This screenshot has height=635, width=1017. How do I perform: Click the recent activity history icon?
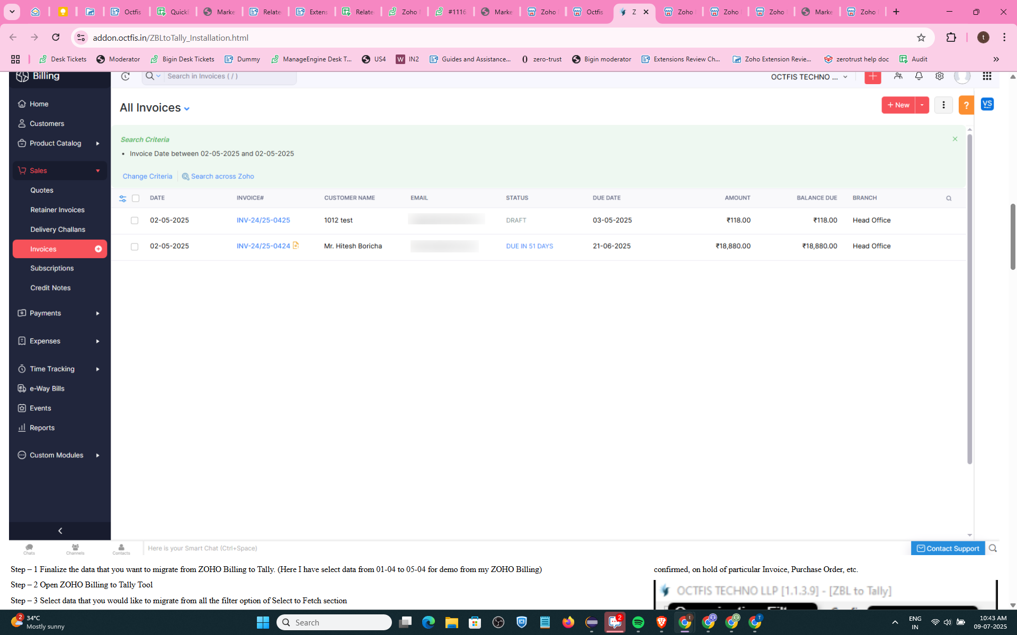tap(126, 76)
